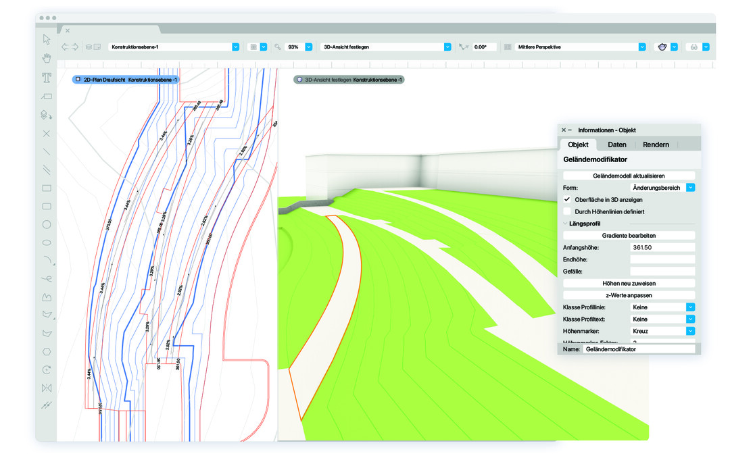Open the Konstruktionsebene-1 layer dropdown
Screen dimensions: 730x462
[236, 47]
